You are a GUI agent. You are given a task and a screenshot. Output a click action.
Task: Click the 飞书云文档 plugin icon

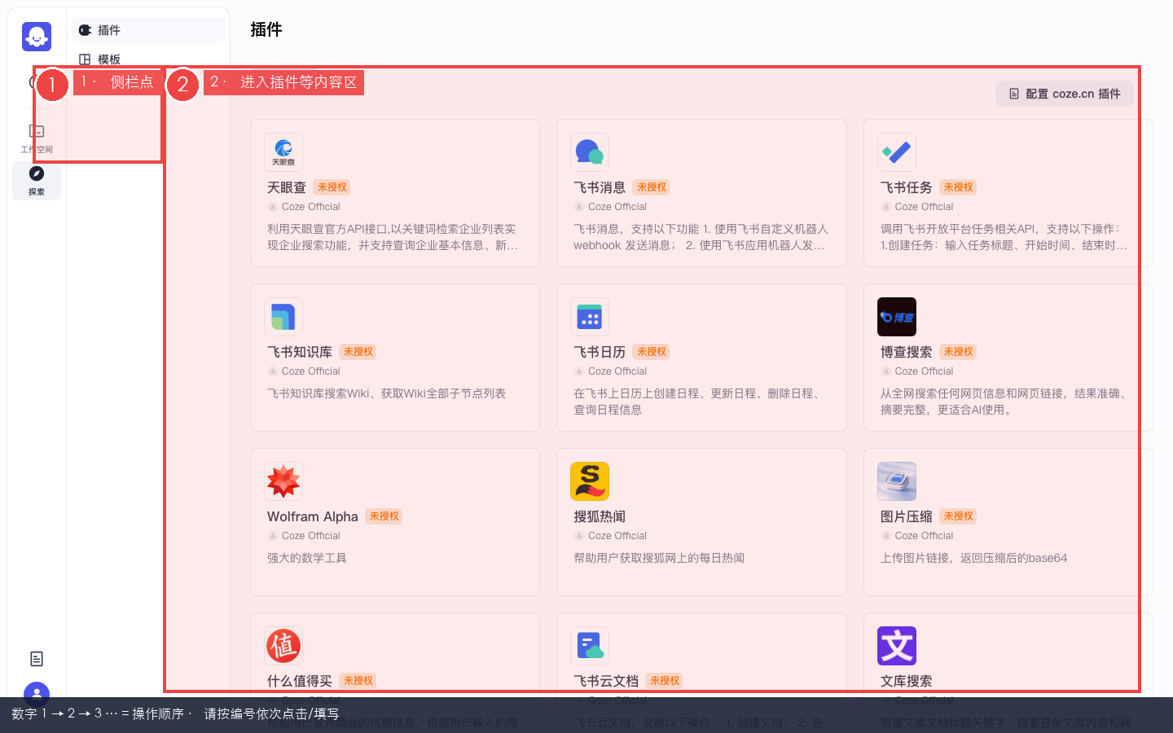point(590,646)
